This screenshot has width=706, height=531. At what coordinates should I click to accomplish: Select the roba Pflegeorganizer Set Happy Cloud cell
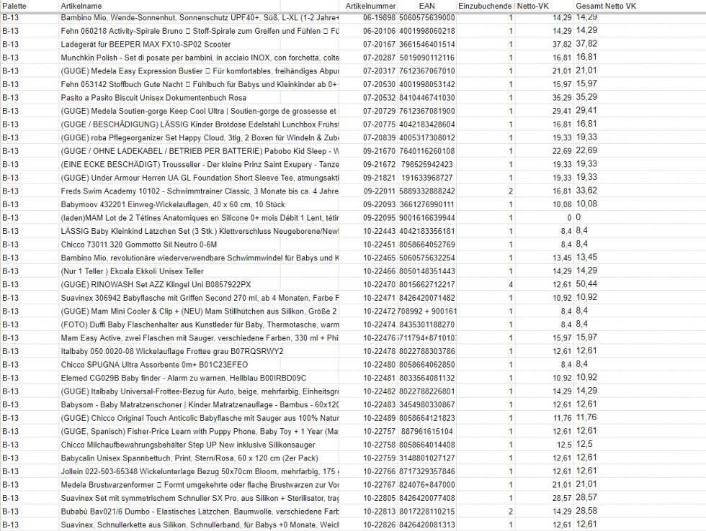pos(200,137)
